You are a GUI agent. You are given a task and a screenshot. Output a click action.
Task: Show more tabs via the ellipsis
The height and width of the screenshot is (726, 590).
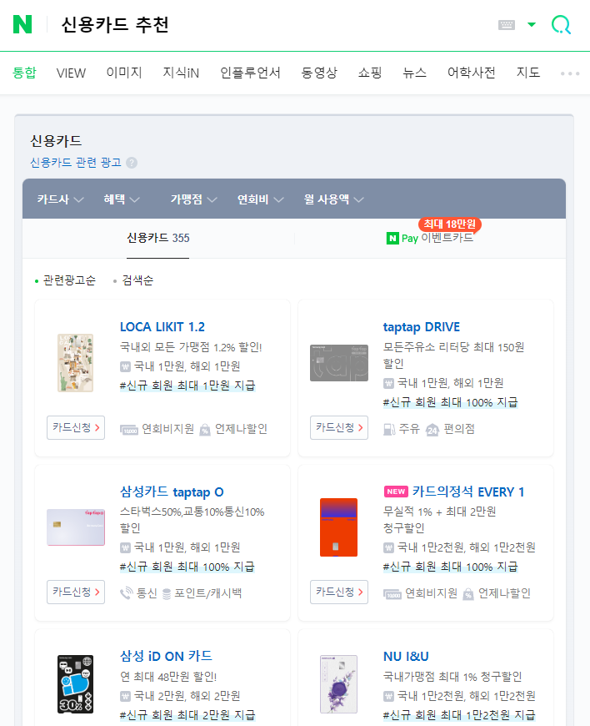coord(570,73)
